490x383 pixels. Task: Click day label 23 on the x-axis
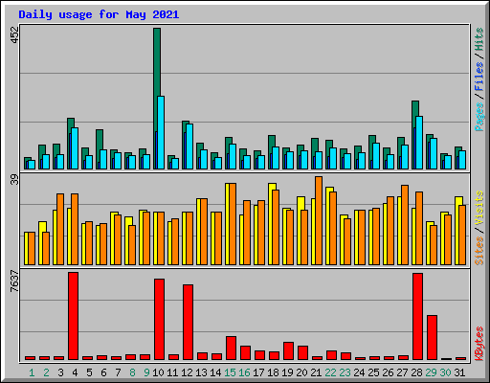(345, 372)
